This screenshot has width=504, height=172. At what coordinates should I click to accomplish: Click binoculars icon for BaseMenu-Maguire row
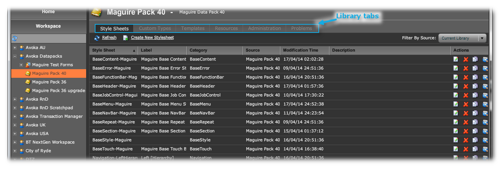pyautogui.click(x=485, y=104)
